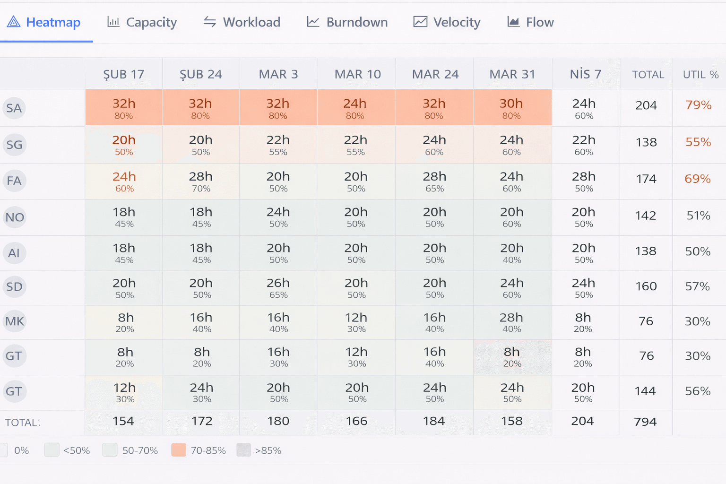The height and width of the screenshot is (484, 726).
Task: Click the >85% legend swatch
Action: [243, 450]
